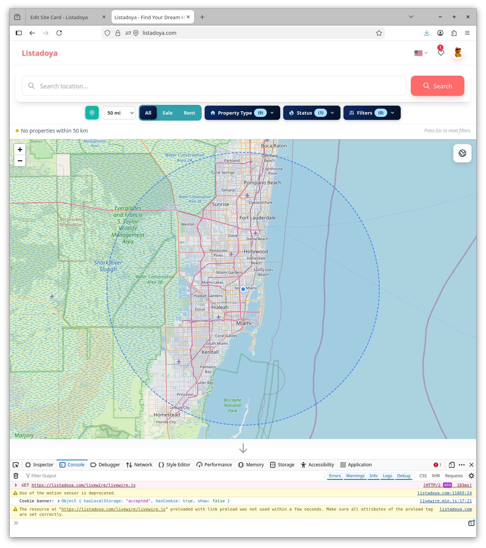Switch to Edit Site Card browser tab
This screenshot has width=486, height=548.
pyautogui.click(x=59, y=17)
